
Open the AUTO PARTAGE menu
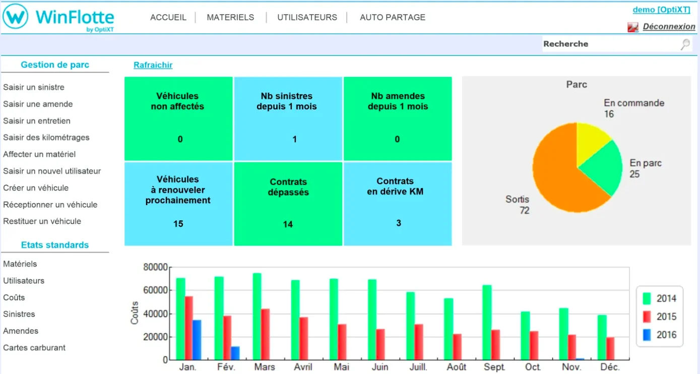point(393,17)
